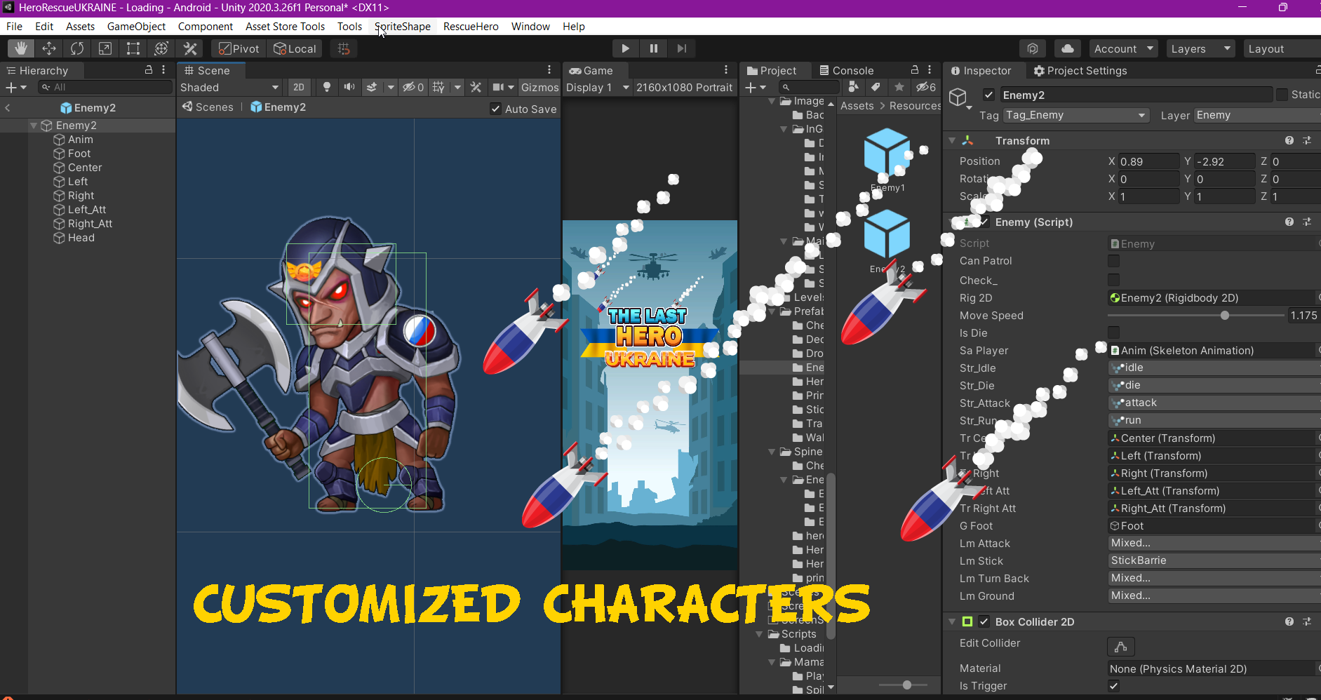Screen dimensions: 1321x700
Task: Open cloud services icon
Action: [x=1068, y=48]
